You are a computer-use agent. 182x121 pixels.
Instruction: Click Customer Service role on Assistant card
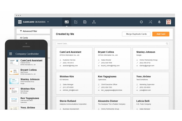pos(69,60)
